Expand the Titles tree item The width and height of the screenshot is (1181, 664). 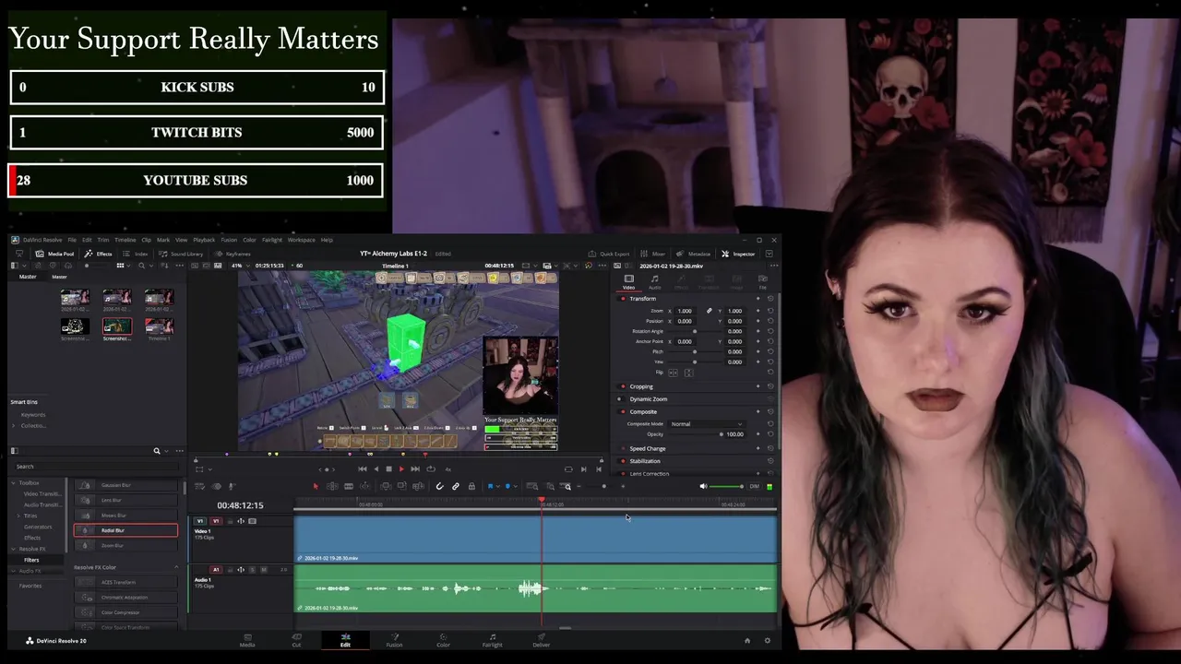click(x=19, y=516)
